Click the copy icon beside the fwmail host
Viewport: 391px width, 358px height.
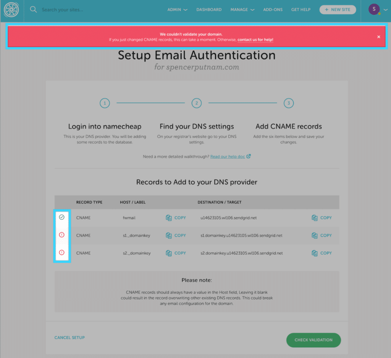coord(168,218)
